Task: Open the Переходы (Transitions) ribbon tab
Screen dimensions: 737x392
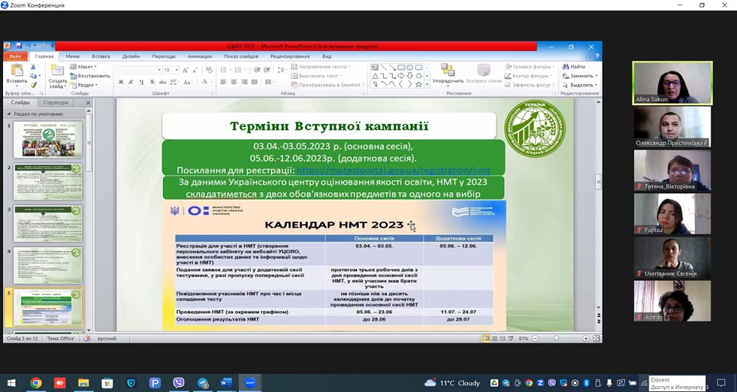Action: click(x=164, y=57)
